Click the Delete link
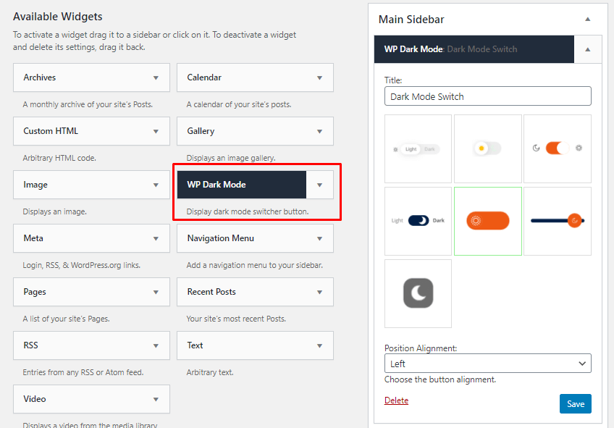The width and height of the screenshot is (614, 428). click(396, 400)
